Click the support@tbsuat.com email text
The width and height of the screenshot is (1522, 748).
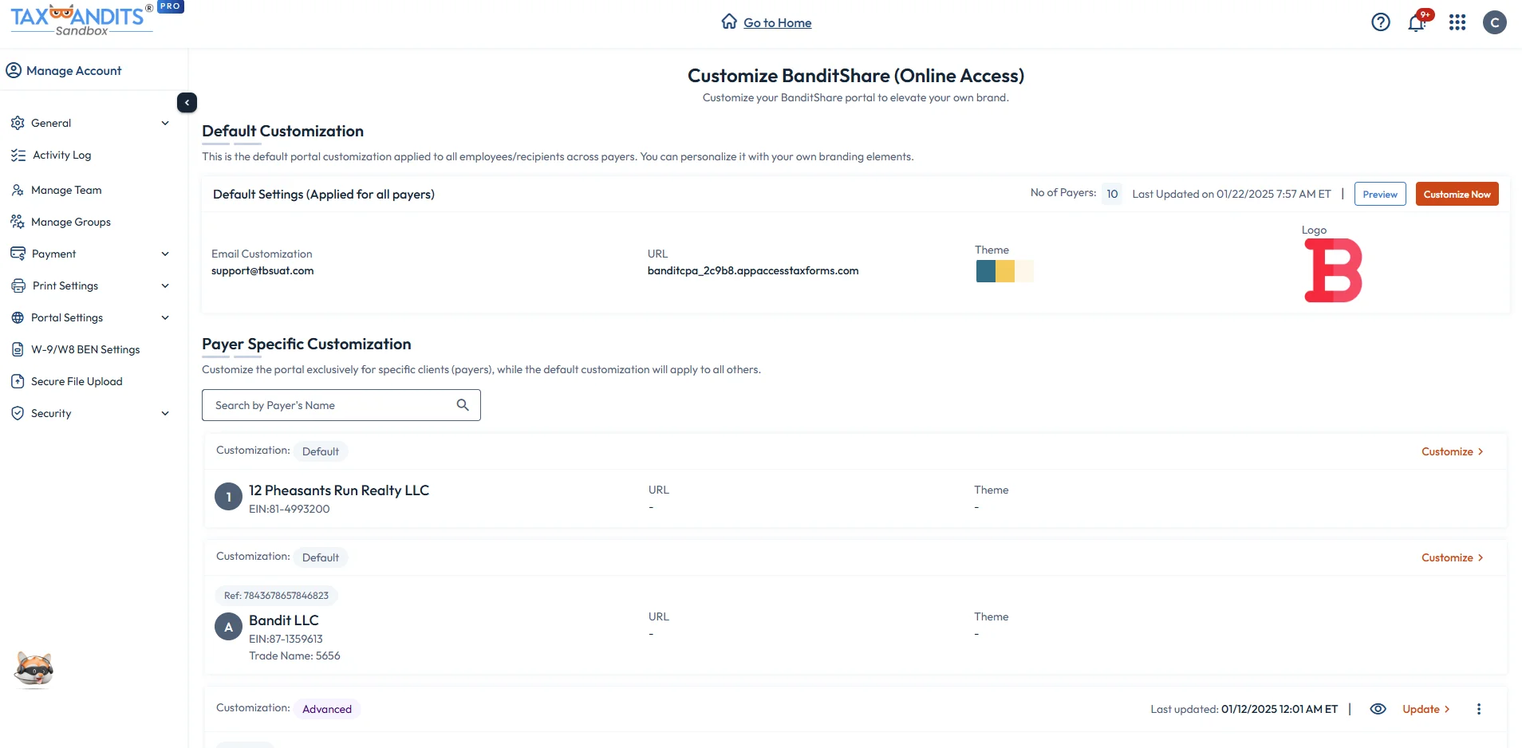262,271
